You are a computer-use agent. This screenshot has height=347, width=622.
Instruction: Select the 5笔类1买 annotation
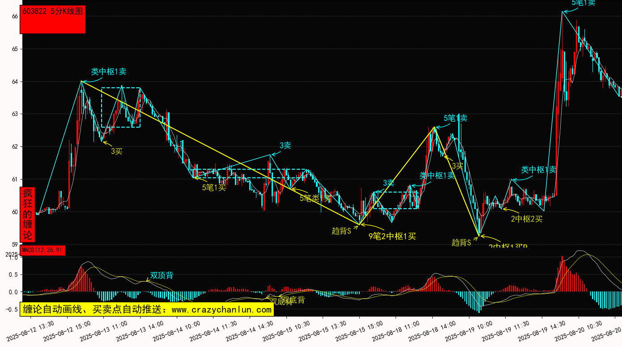(x=315, y=197)
